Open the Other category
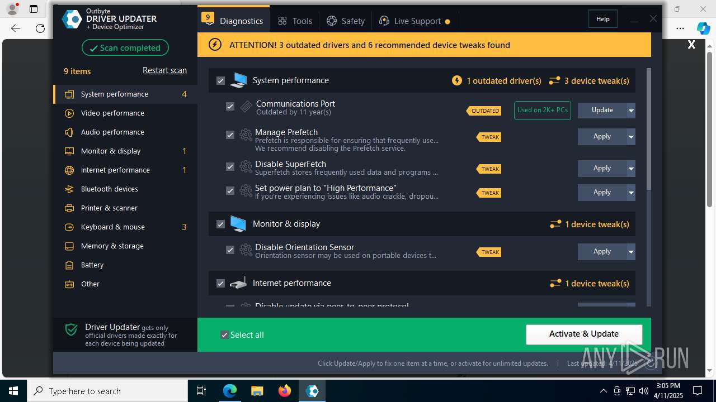The width and height of the screenshot is (716, 402). click(x=125, y=284)
